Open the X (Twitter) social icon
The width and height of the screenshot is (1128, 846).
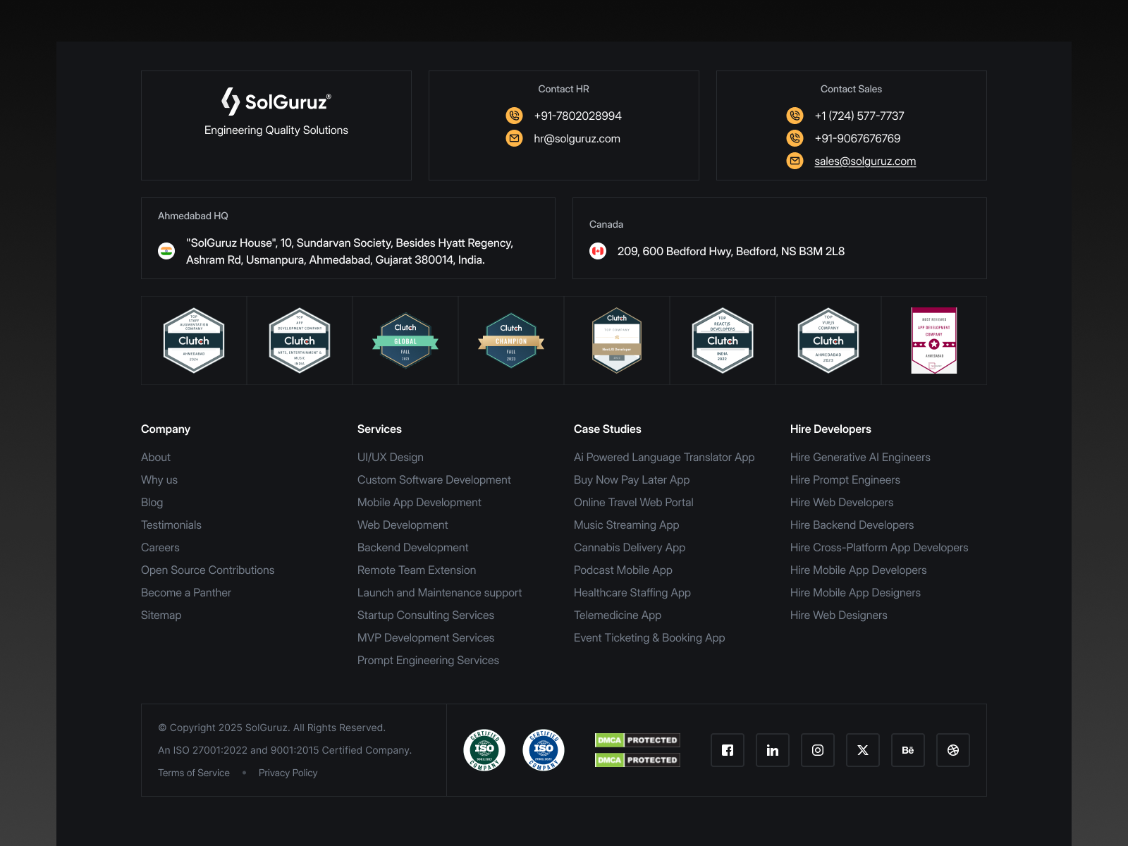[x=863, y=750]
